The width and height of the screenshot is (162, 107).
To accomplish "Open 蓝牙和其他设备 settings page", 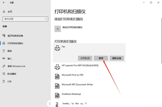I will (15, 36).
